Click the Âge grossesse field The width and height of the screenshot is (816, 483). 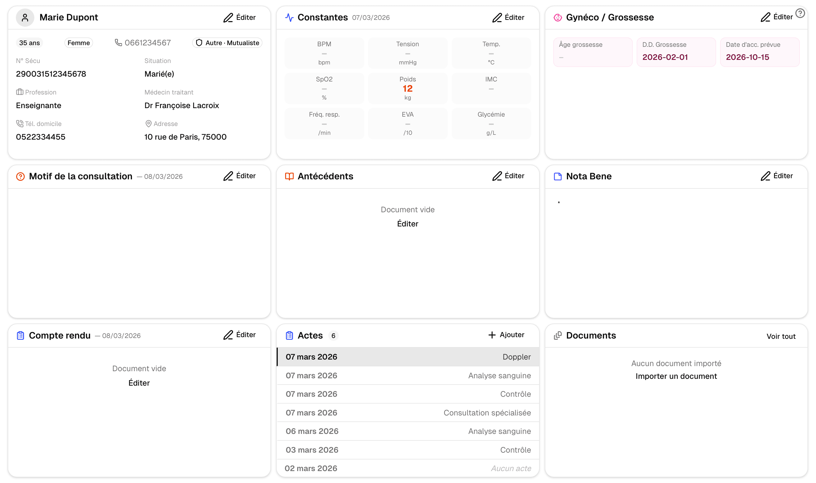click(593, 52)
